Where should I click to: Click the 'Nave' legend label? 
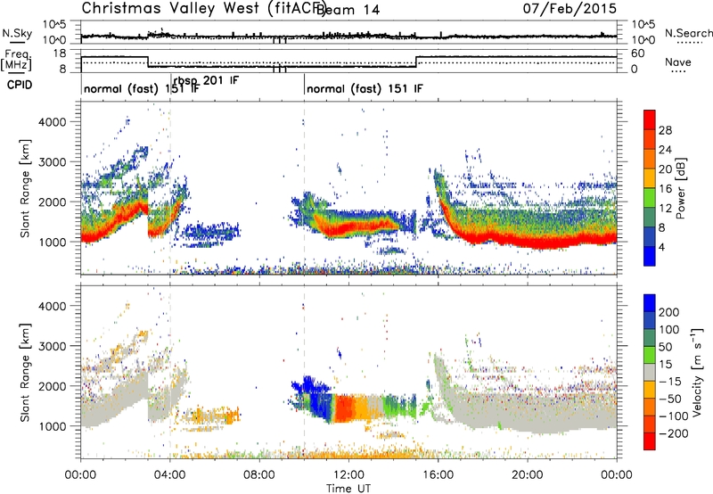pyautogui.click(x=678, y=62)
